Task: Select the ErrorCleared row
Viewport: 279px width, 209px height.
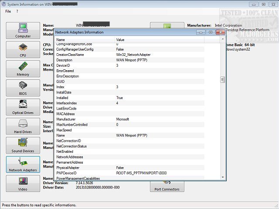Action: pyautogui.click(x=130, y=71)
